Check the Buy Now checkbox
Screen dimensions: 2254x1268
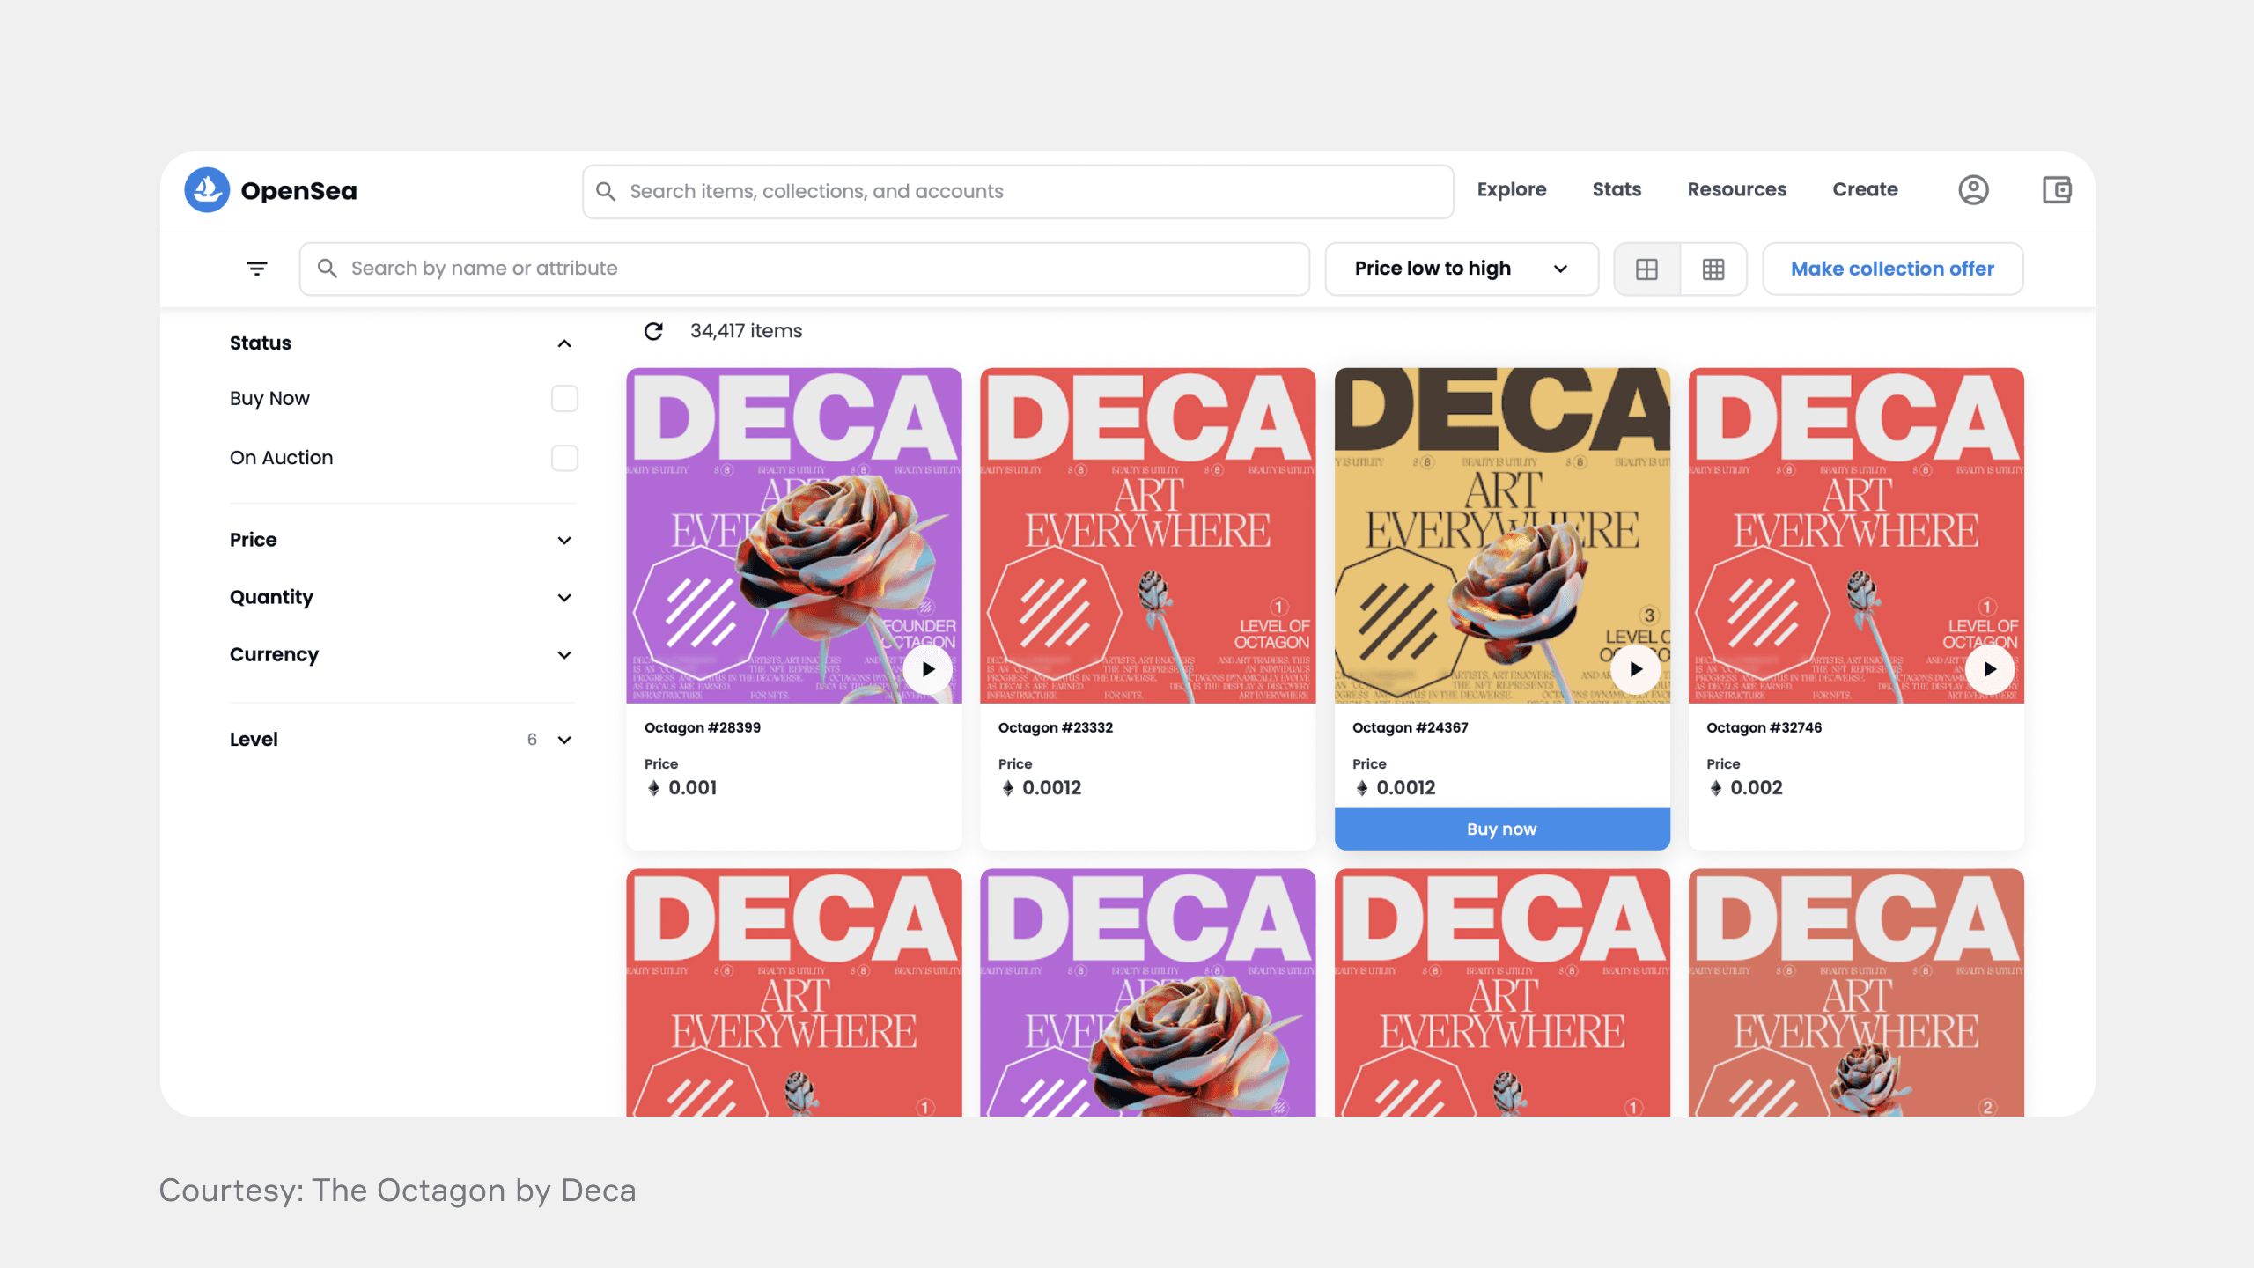[564, 399]
